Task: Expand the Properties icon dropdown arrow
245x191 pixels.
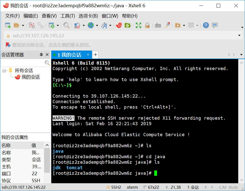Action: click(x=58, y=25)
